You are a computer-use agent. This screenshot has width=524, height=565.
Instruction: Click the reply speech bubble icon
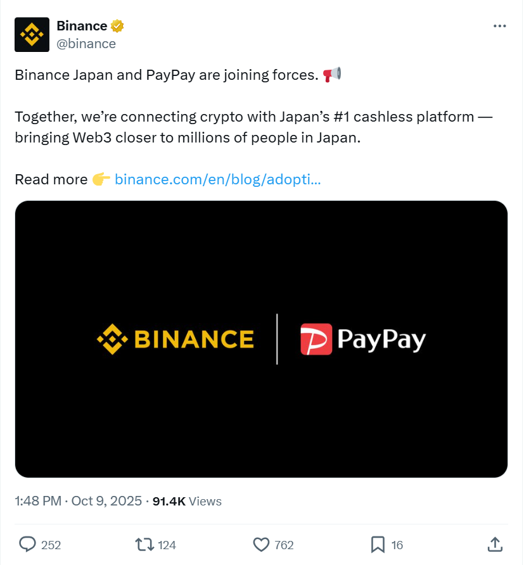pos(27,544)
